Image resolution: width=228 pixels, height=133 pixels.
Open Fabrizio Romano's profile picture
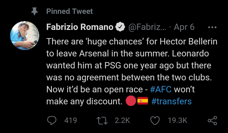(x=25, y=36)
